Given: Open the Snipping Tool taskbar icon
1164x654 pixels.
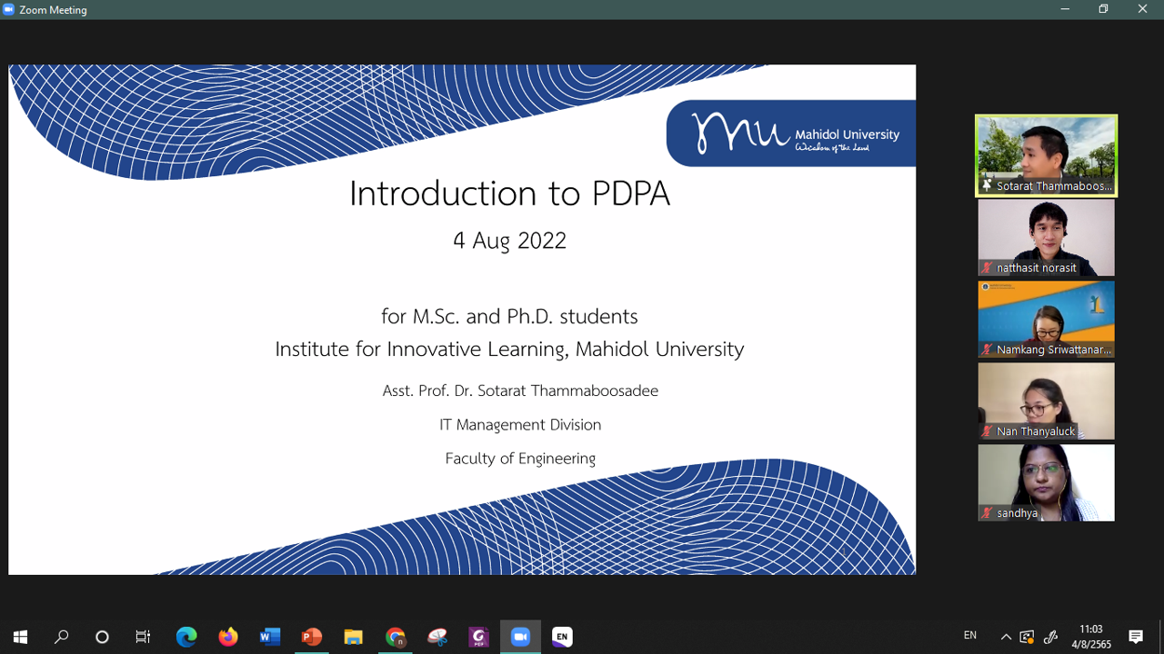Looking at the screenshot, I should coord(437,637).
